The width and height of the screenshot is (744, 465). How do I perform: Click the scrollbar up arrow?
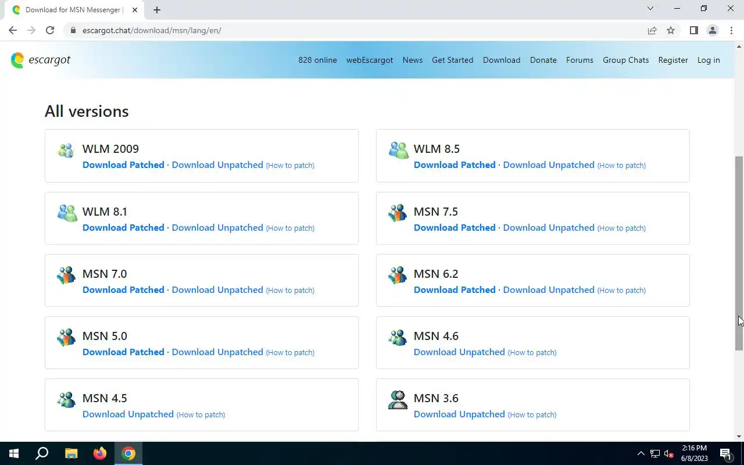pyautogui.click(x=739, y=46)
